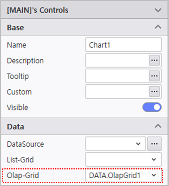Open the Tooltip ellipsis editor button
Viewport: 169px width, 186px height.
tap(154, 76)
